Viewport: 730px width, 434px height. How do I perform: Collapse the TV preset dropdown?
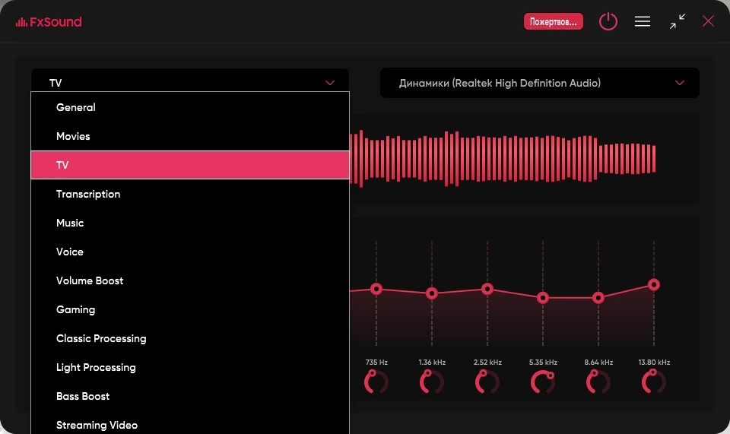190,81
